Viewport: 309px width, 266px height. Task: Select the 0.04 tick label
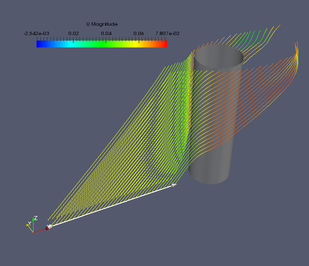coord(106,33)
